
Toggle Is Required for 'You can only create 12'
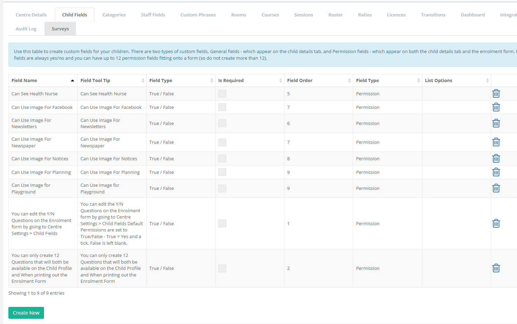[x=222, y=268]
